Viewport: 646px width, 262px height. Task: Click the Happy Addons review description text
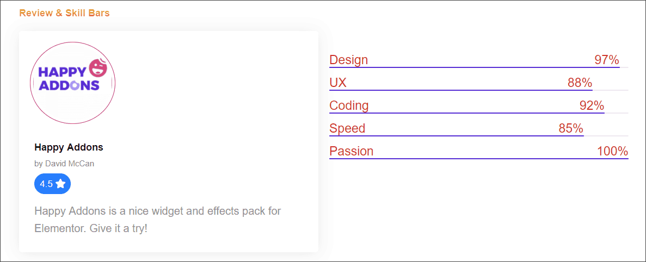158,220
